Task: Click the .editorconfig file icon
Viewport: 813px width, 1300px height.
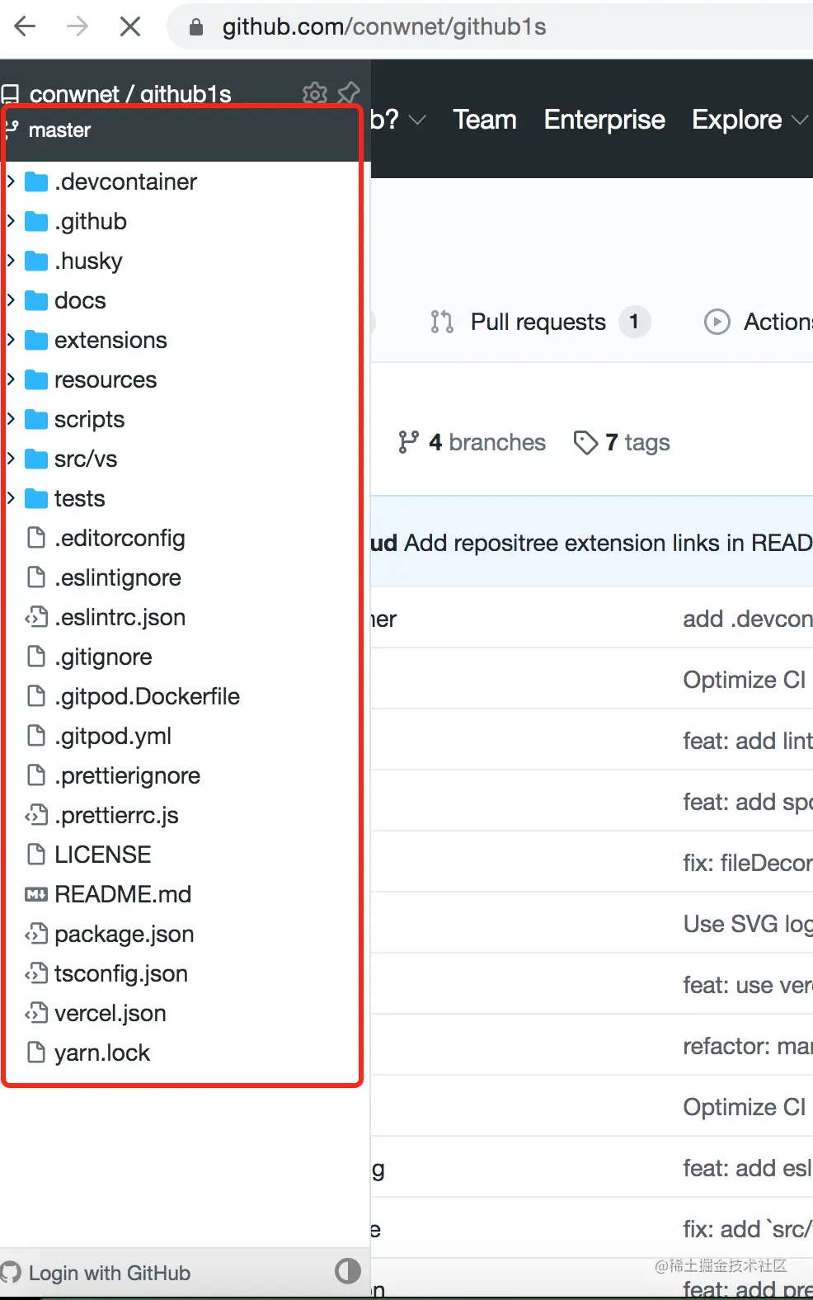Action: click(36, 538)
